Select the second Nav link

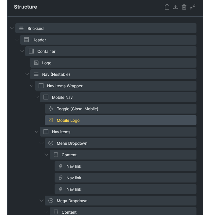pyautogui.click(x=126, y=178)
